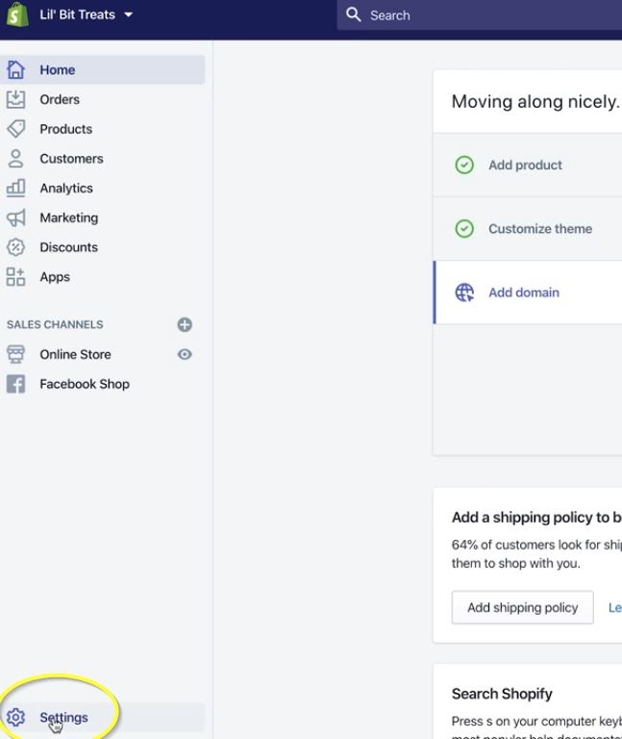This screenshot has width=622, height=739.
Task: Click the SALES CHANNELS heading
Action: (55, 324)
